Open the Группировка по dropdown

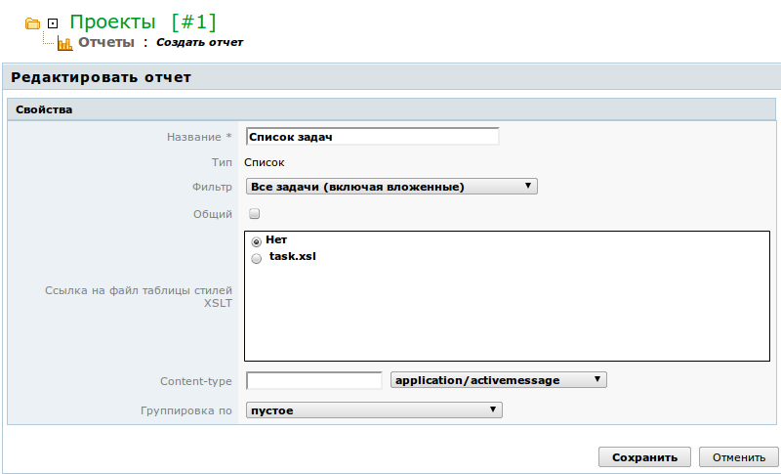[373, 410]
